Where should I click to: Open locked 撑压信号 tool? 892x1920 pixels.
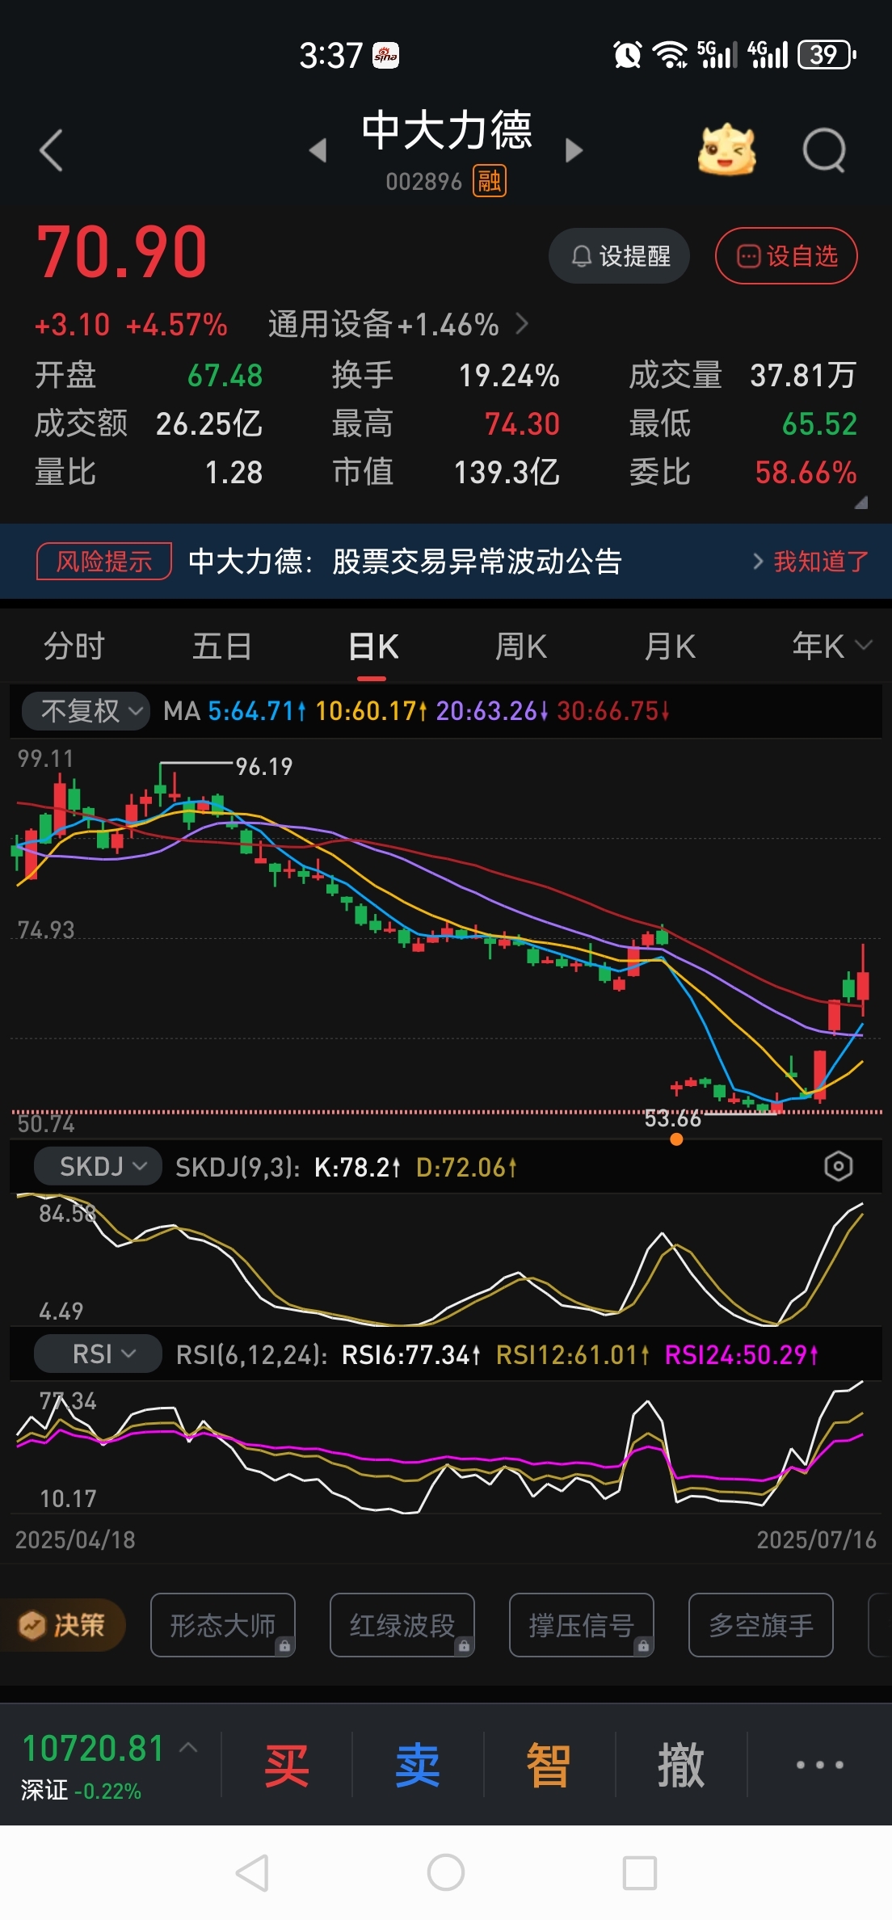click(x=582, y=1625)
